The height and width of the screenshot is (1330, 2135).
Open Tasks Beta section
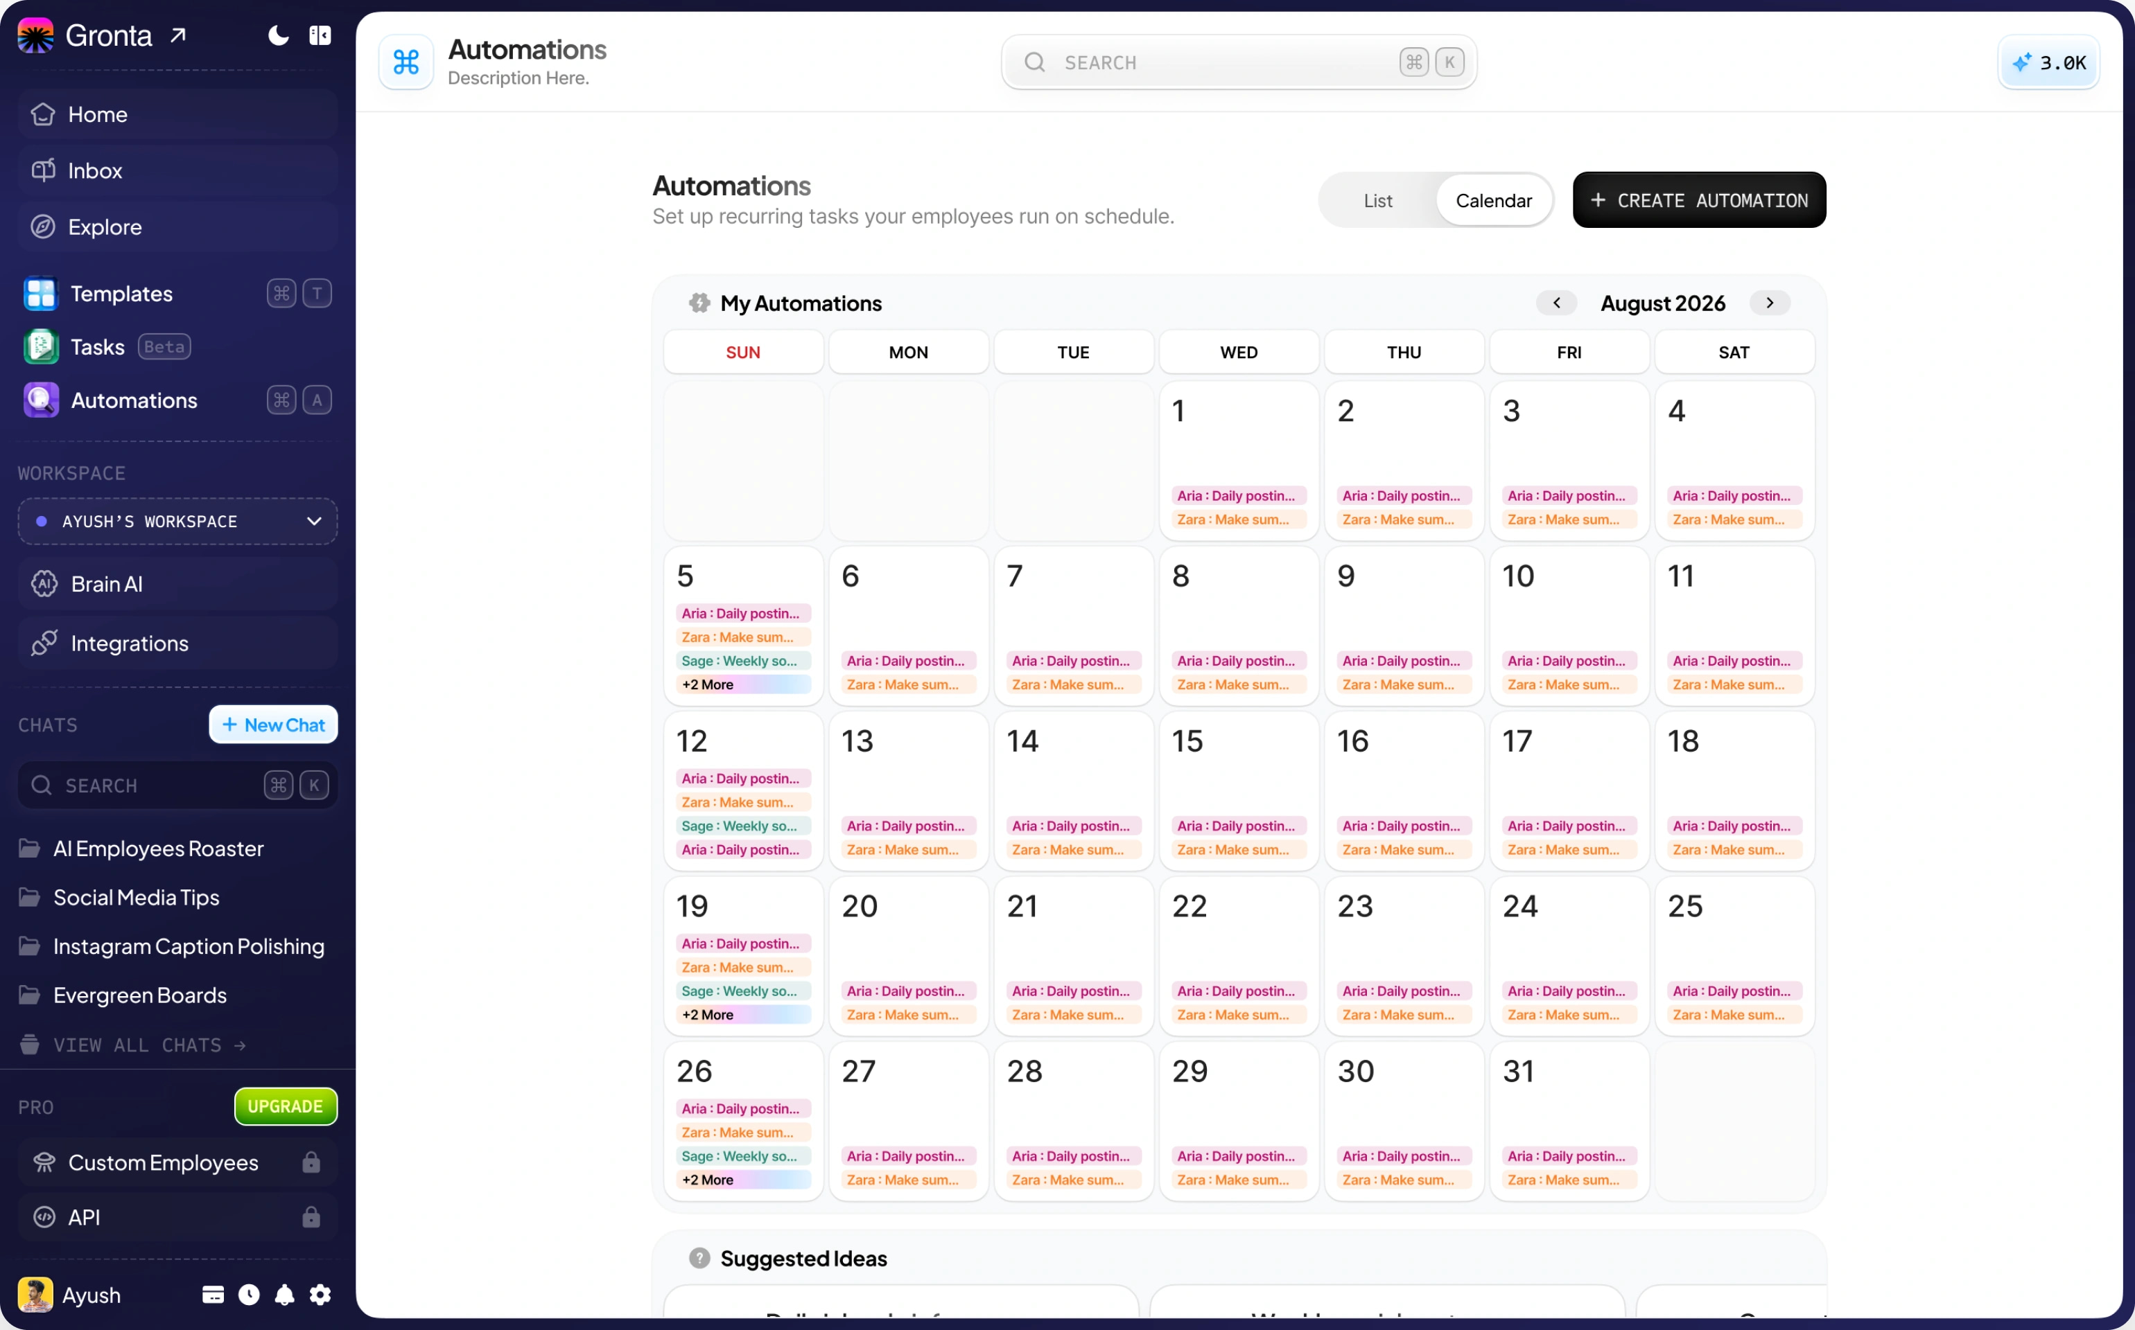pos(177,346)
